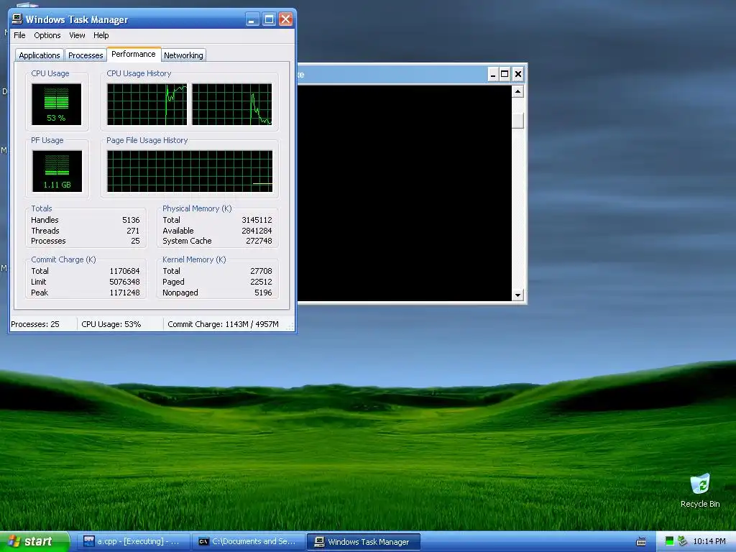736x552 pixels.
Task: Click System Cache value 272748
Action: [259, 241]
